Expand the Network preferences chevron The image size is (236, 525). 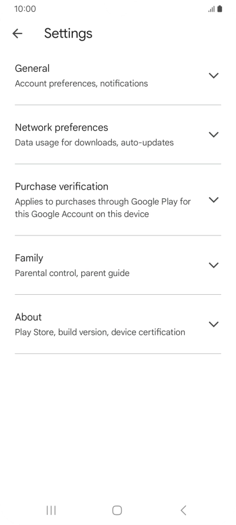coord(214,134)
